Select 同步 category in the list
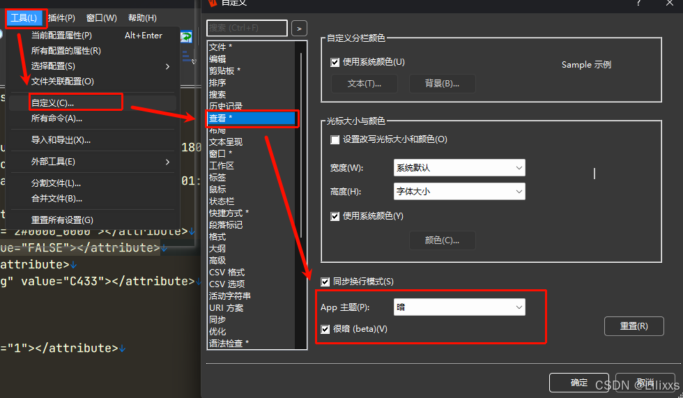The height and width of the screenshot is (398, 683). pos(252,320)
